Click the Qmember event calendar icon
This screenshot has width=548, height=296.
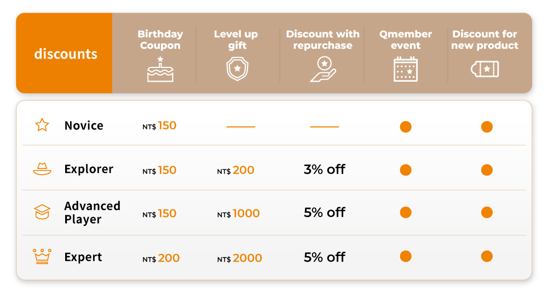point(405,70)
